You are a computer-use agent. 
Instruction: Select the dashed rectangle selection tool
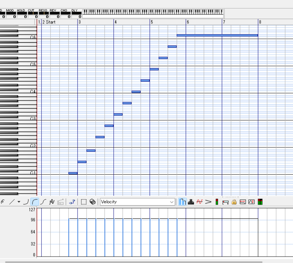(x=84, y=202)
